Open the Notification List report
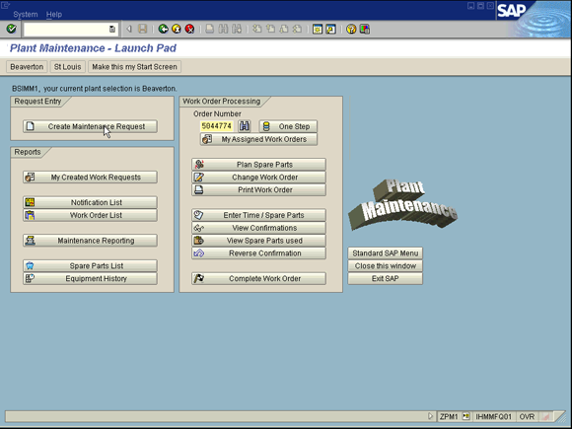This screenshot has height=429, width=572. pyautogui.click(x=90, y=202)
